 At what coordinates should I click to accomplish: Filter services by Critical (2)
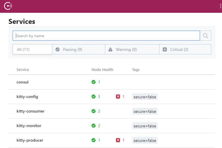(x=185, y=49)
